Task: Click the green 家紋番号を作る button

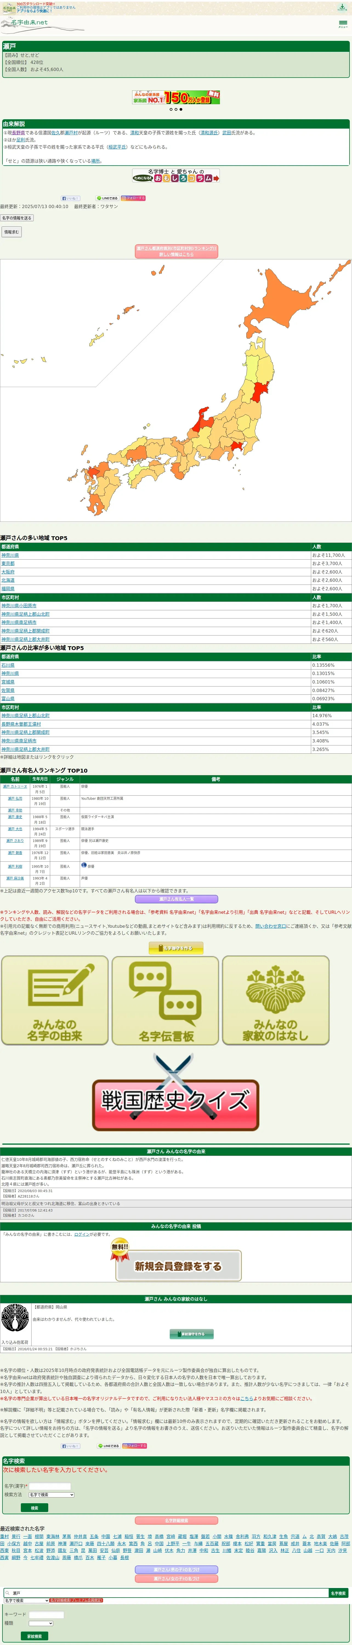Action: pos(192,1334)
